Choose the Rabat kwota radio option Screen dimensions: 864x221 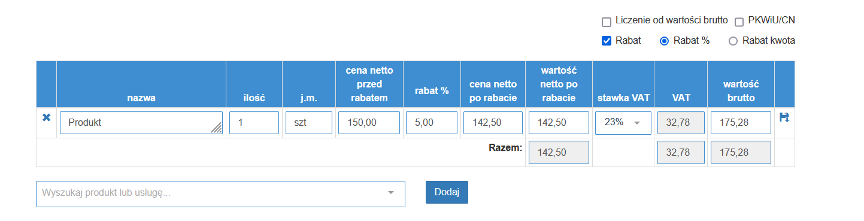tap(733, 41)
